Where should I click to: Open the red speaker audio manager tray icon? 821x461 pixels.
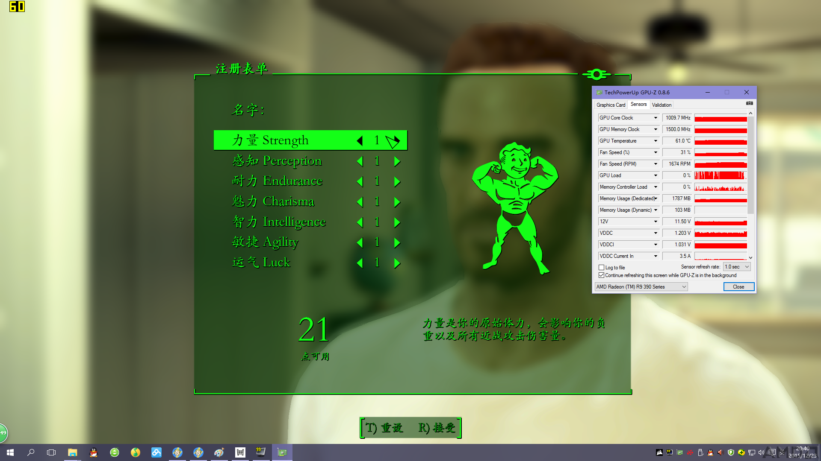(x=721, y=452)
